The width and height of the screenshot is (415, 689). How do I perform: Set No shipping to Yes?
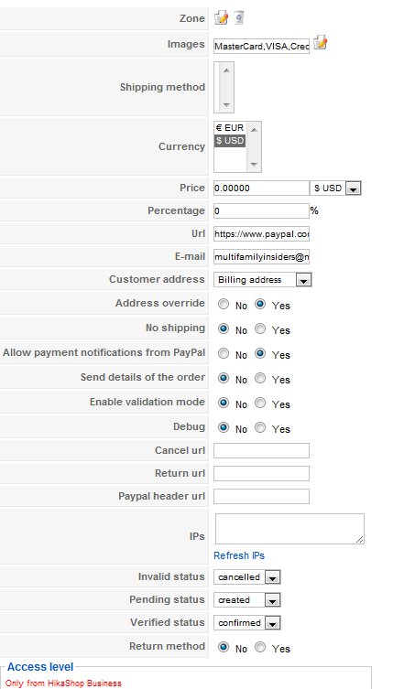260,328
